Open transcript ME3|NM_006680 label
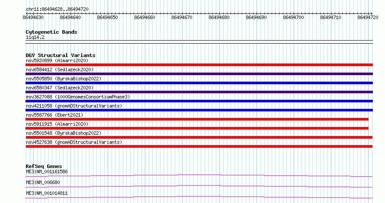 tap(43, 182)
